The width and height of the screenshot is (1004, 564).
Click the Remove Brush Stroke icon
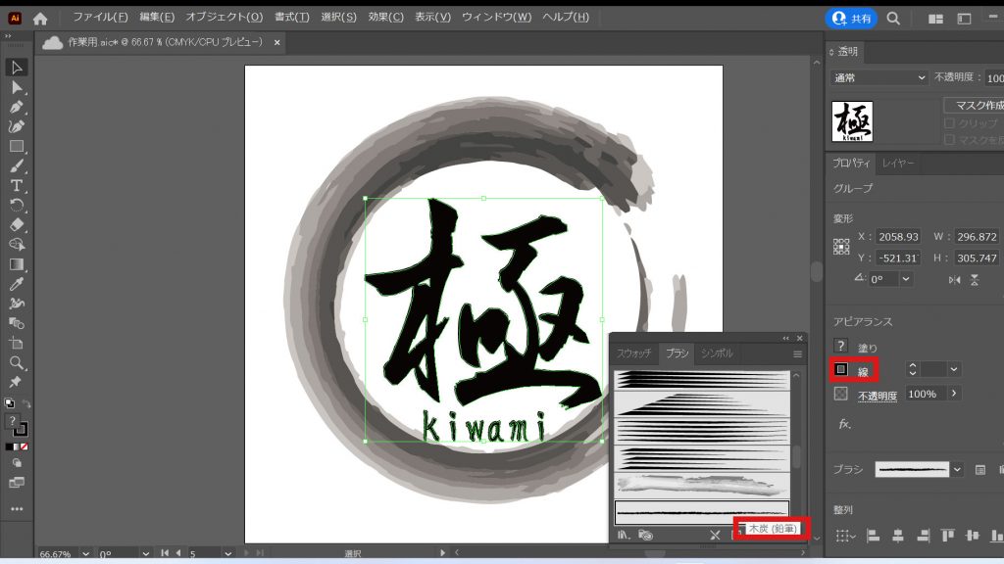coord(715,535)
